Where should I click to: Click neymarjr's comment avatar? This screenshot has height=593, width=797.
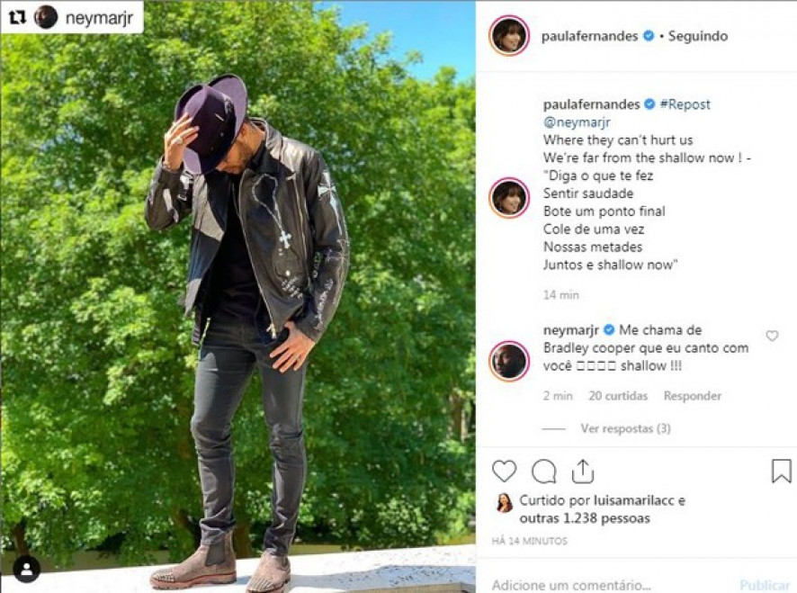point(509,361)
